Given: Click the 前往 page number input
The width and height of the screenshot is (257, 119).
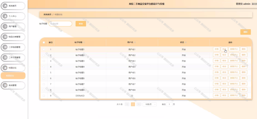Looking at the screenshot, I should pos(169,104).
